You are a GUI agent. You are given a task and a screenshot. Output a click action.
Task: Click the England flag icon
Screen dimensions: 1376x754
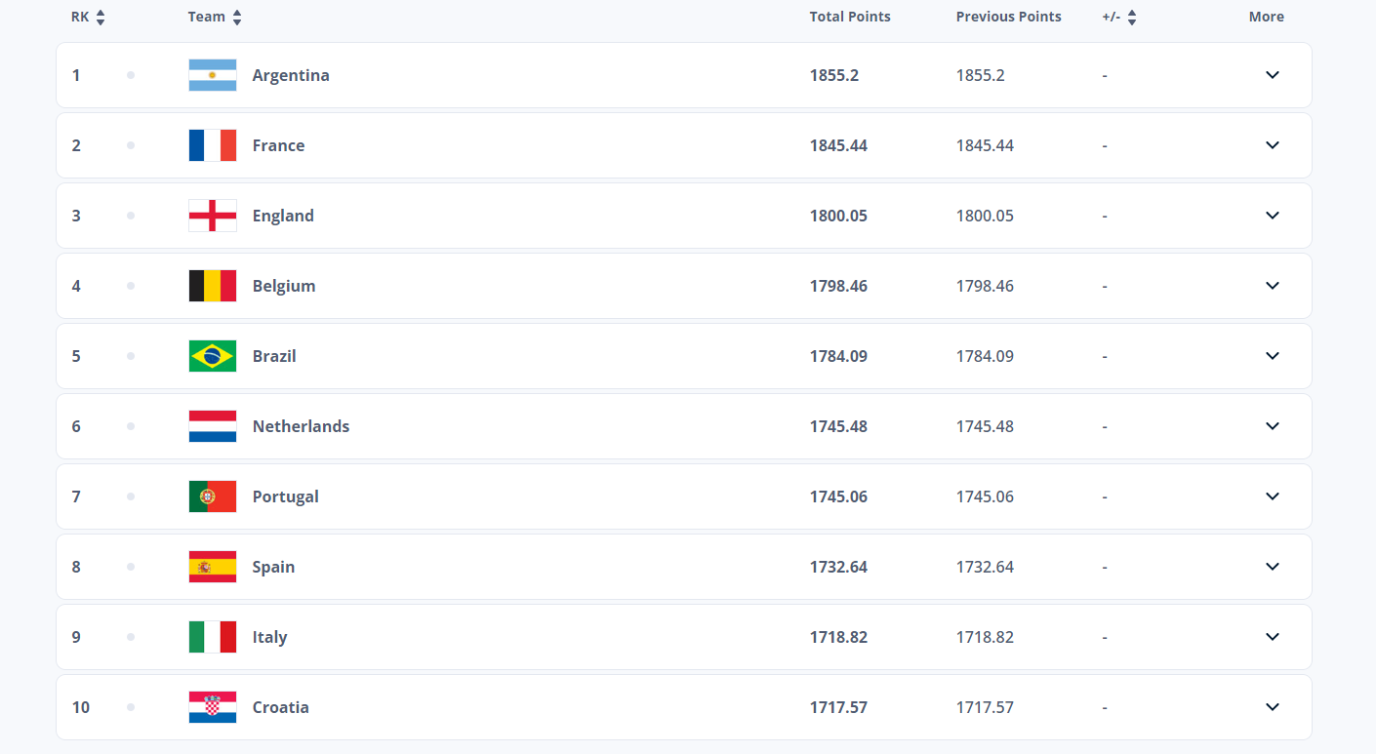coord(212,216)
